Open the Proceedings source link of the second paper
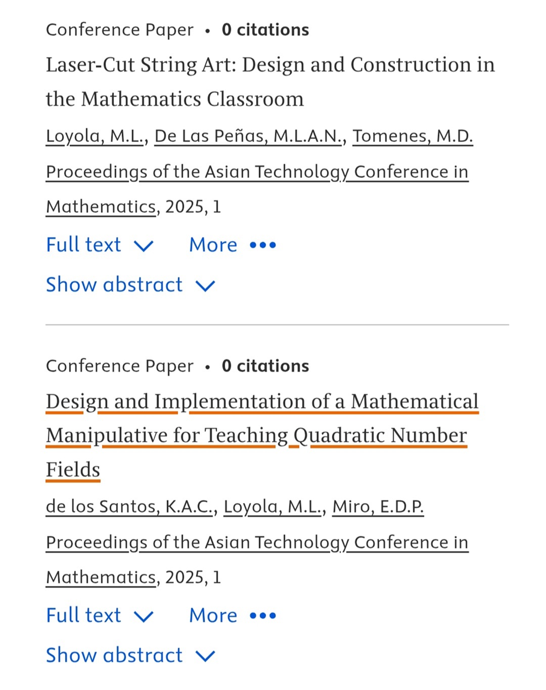Image resolution: width=546 pixels, height=690 pixels. tap(257, 542)
